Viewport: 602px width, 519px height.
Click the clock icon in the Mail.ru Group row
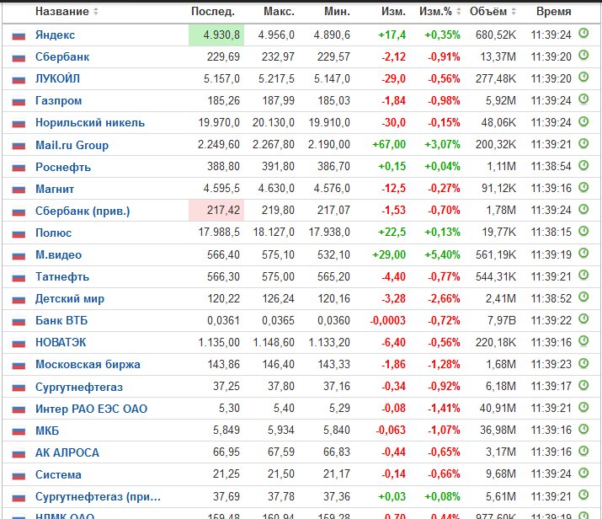583,143
